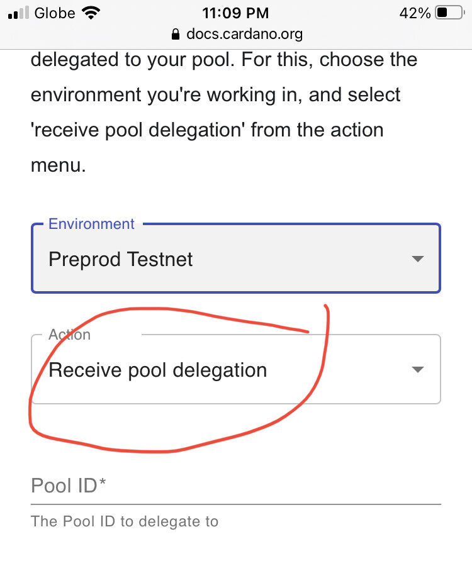
Task: Tap the 11:09 PM clock
Action: click(x=235, y=13)
